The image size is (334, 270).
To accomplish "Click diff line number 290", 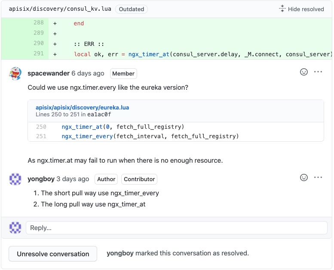I will tap(39, 43).
